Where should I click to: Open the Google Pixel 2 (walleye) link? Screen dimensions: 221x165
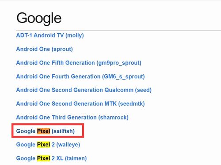coord(48,145)
